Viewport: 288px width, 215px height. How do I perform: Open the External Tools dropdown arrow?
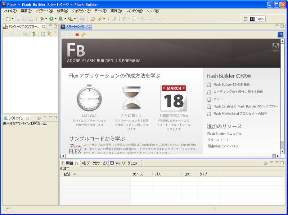75,19
